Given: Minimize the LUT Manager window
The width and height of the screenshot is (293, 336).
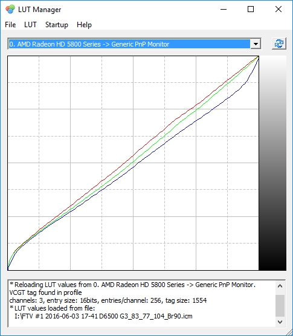Looking at the screenshot, I should coord(224,10).
